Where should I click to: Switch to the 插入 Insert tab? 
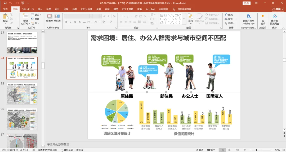pyautogui.click(x=40, y=9)
